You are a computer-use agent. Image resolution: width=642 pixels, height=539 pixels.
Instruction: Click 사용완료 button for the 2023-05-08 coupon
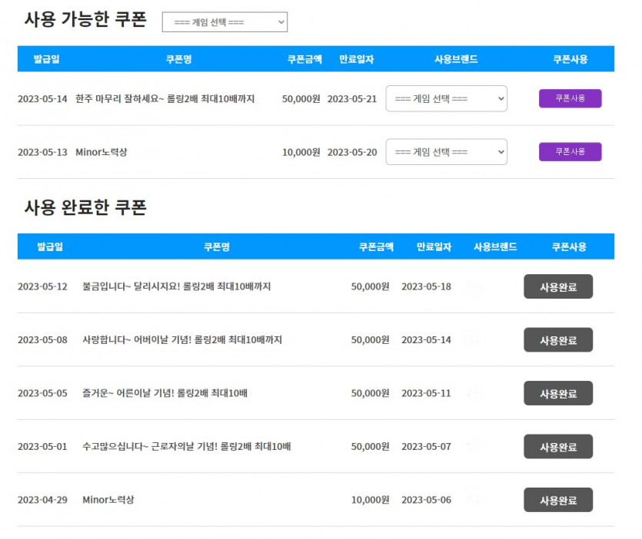558,340
